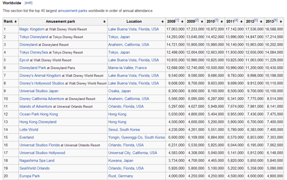Sort 2008 attendance column arrows
Viewport: 287px width, 180px height.
[183, 21]
